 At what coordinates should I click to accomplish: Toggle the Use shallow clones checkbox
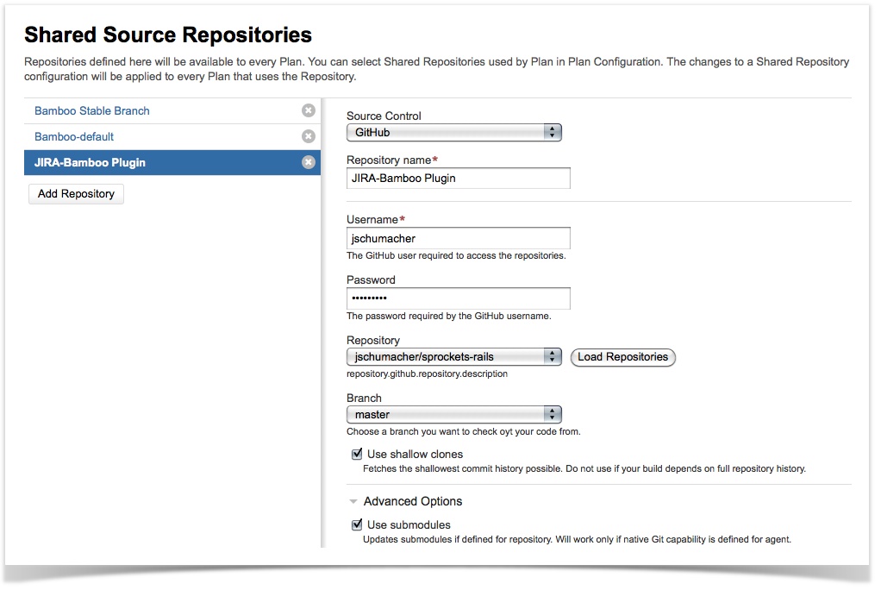(357, 454)
